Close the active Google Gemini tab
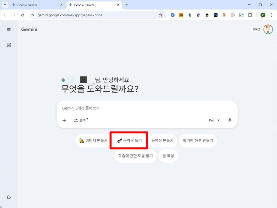The width and height of the screenshot is (277, 208). pos(118,5)
